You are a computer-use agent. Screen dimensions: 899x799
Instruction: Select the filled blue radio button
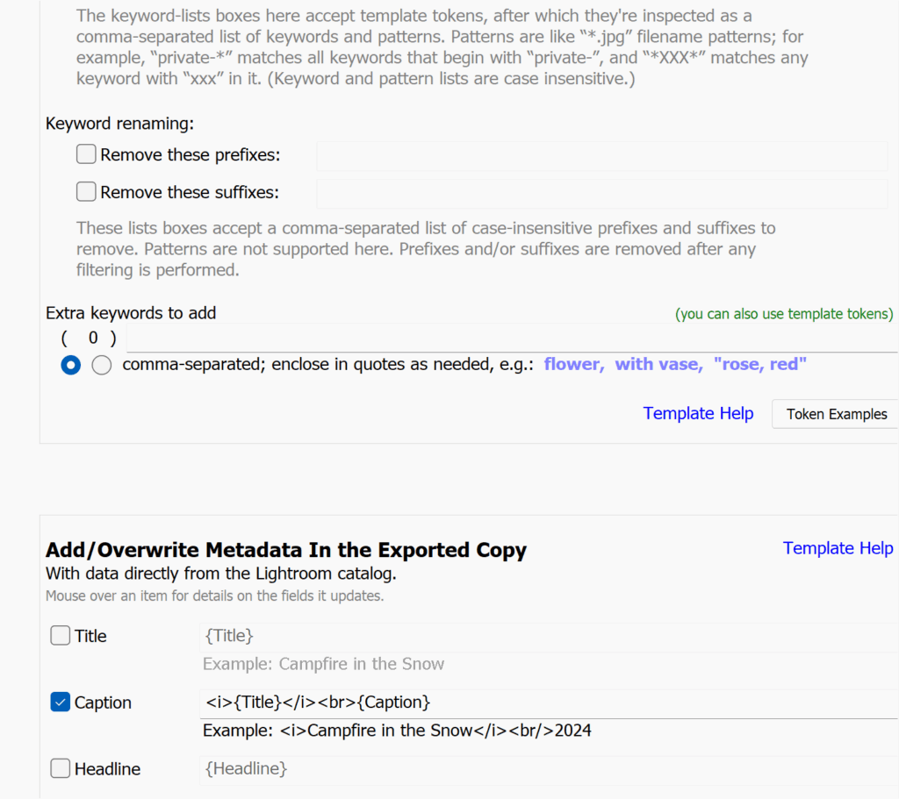(x=71, y=366)
